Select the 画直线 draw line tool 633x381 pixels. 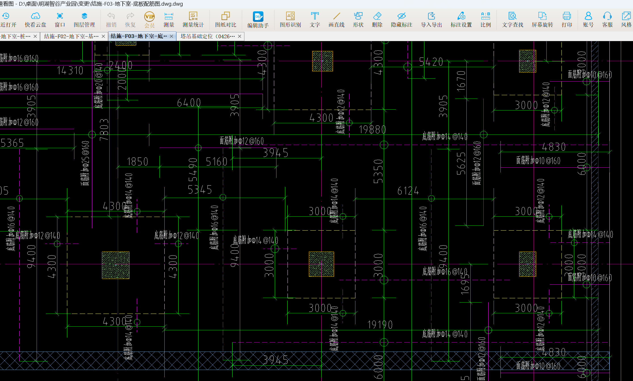pos(336,20)
